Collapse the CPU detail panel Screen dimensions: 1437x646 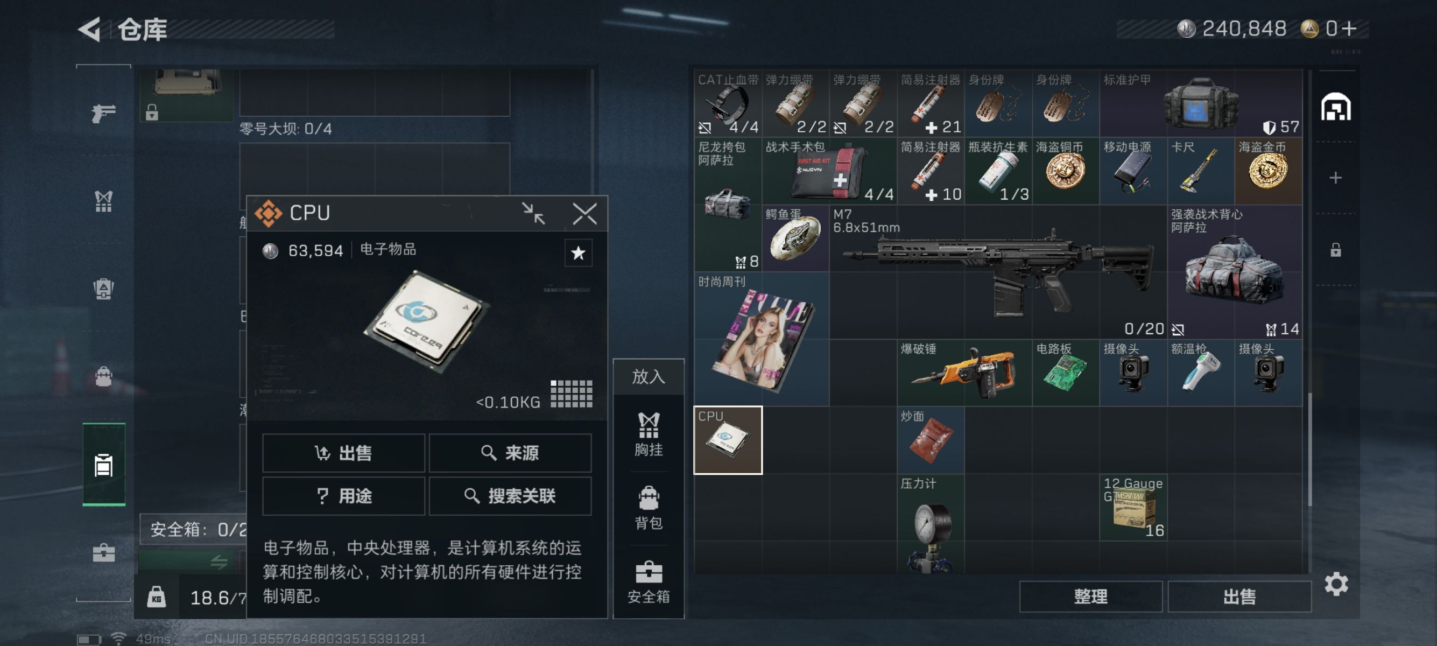tap(533, 214)
